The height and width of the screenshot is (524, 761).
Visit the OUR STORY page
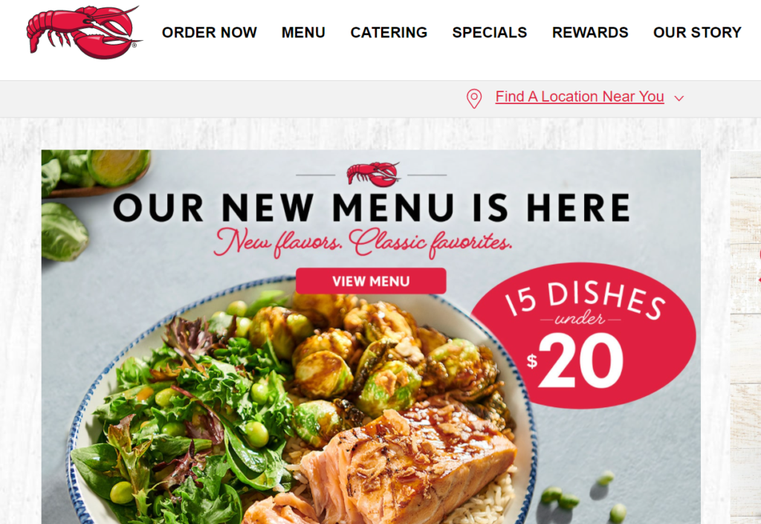point(697,33)
